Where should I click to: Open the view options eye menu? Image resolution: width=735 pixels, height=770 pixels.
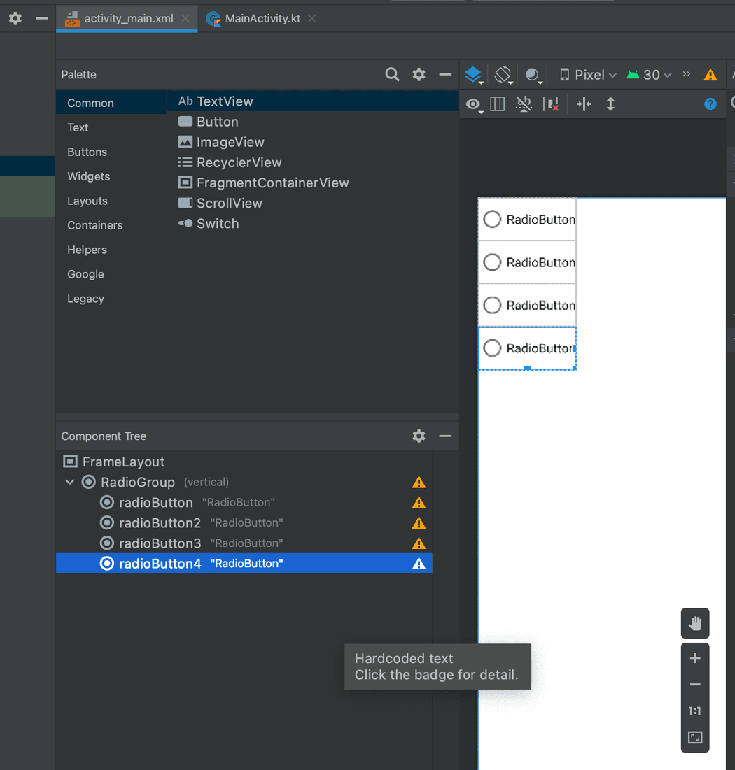pyautogui.click(x=475, y=105)
